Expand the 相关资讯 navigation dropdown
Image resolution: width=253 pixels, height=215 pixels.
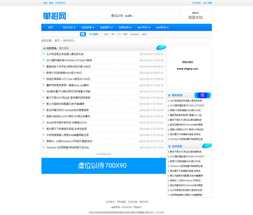point(69,28)
